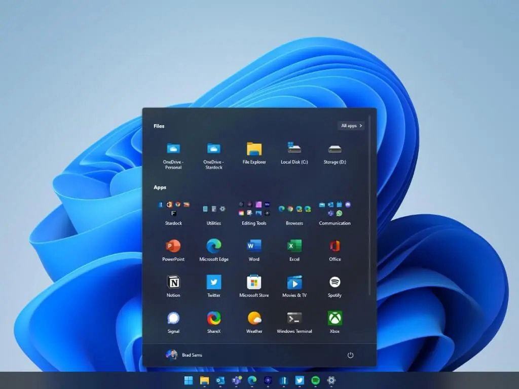Expand the Communication app group
The width and height of the screenshot is (519, 389).
(335, 209)
